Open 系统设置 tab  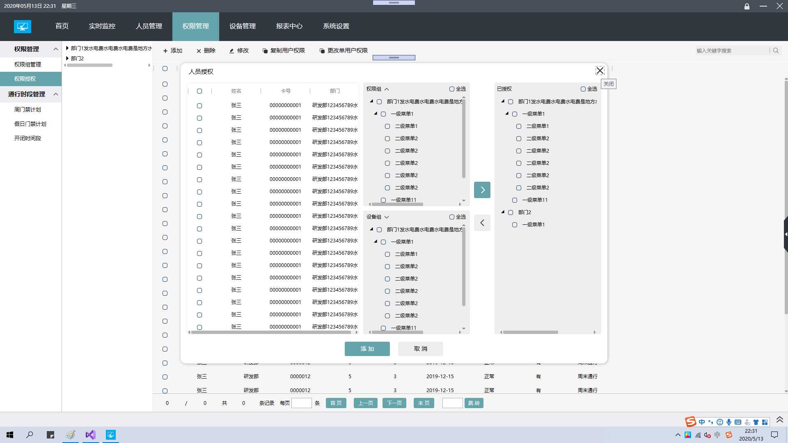(x=336, y=26)
